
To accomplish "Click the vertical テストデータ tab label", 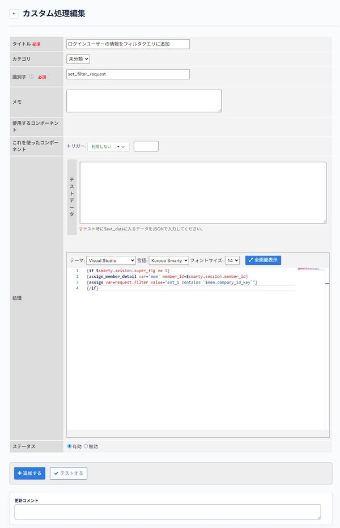I will (72, 197).
